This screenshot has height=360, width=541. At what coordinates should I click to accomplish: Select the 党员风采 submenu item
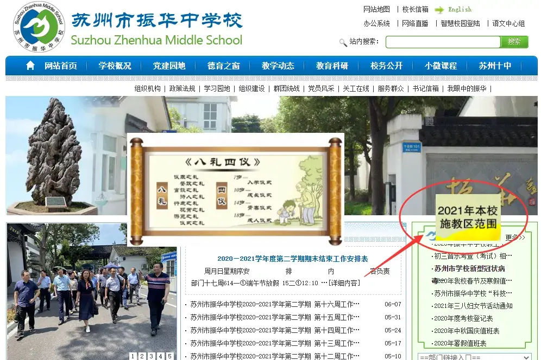pos(321,88)
